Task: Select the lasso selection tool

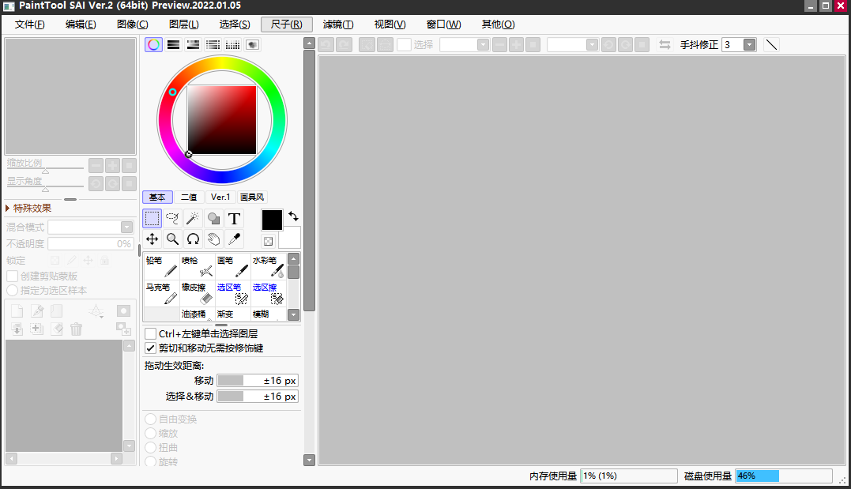Action: [172, 219]
